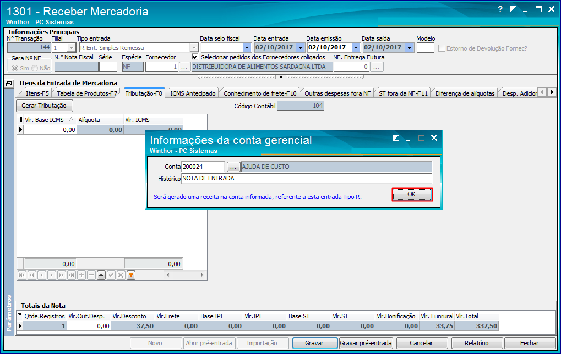The width and height of the screenshot is (561, 354).
Task: Go to previous record in grid navigator
Action: pyautogui.click(x=42, y=275)
